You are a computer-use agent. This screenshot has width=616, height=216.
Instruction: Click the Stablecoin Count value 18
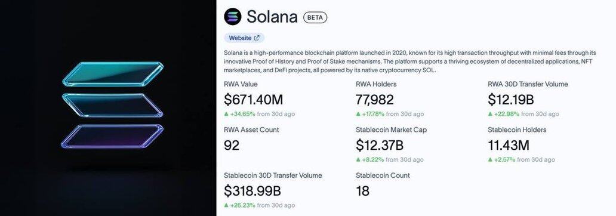pos(362,192)
